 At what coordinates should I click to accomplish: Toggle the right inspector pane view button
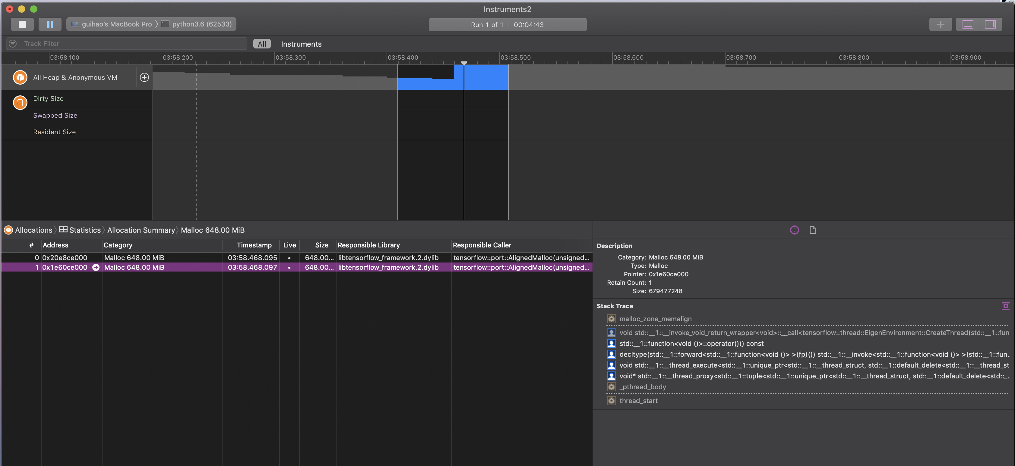(x=990, y=24)
